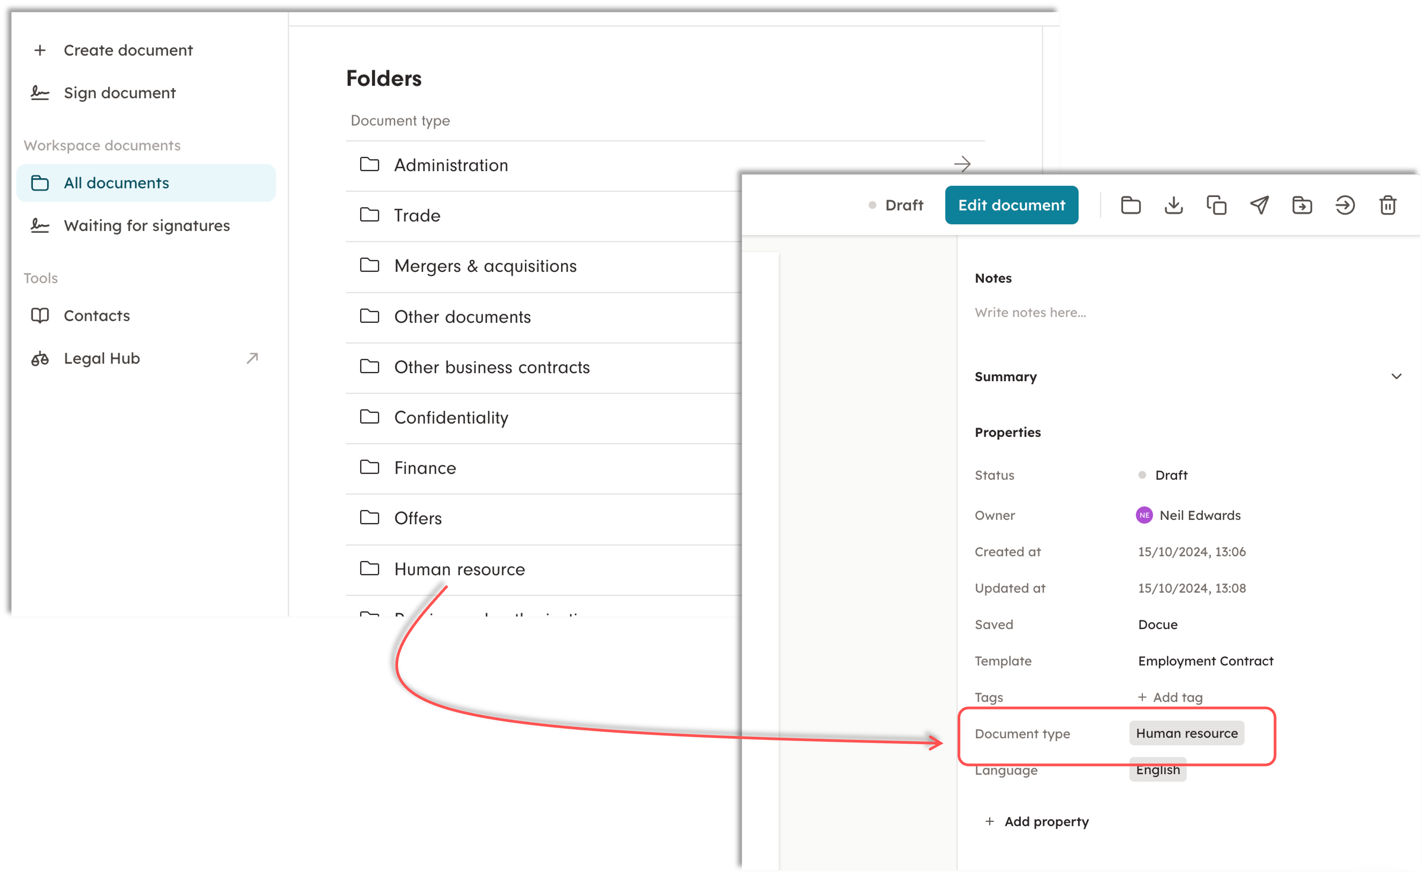Click the folder icon in document toolbar
Image resolution: width=1424 pixels, height=875 pixels.
(1131, 206)
